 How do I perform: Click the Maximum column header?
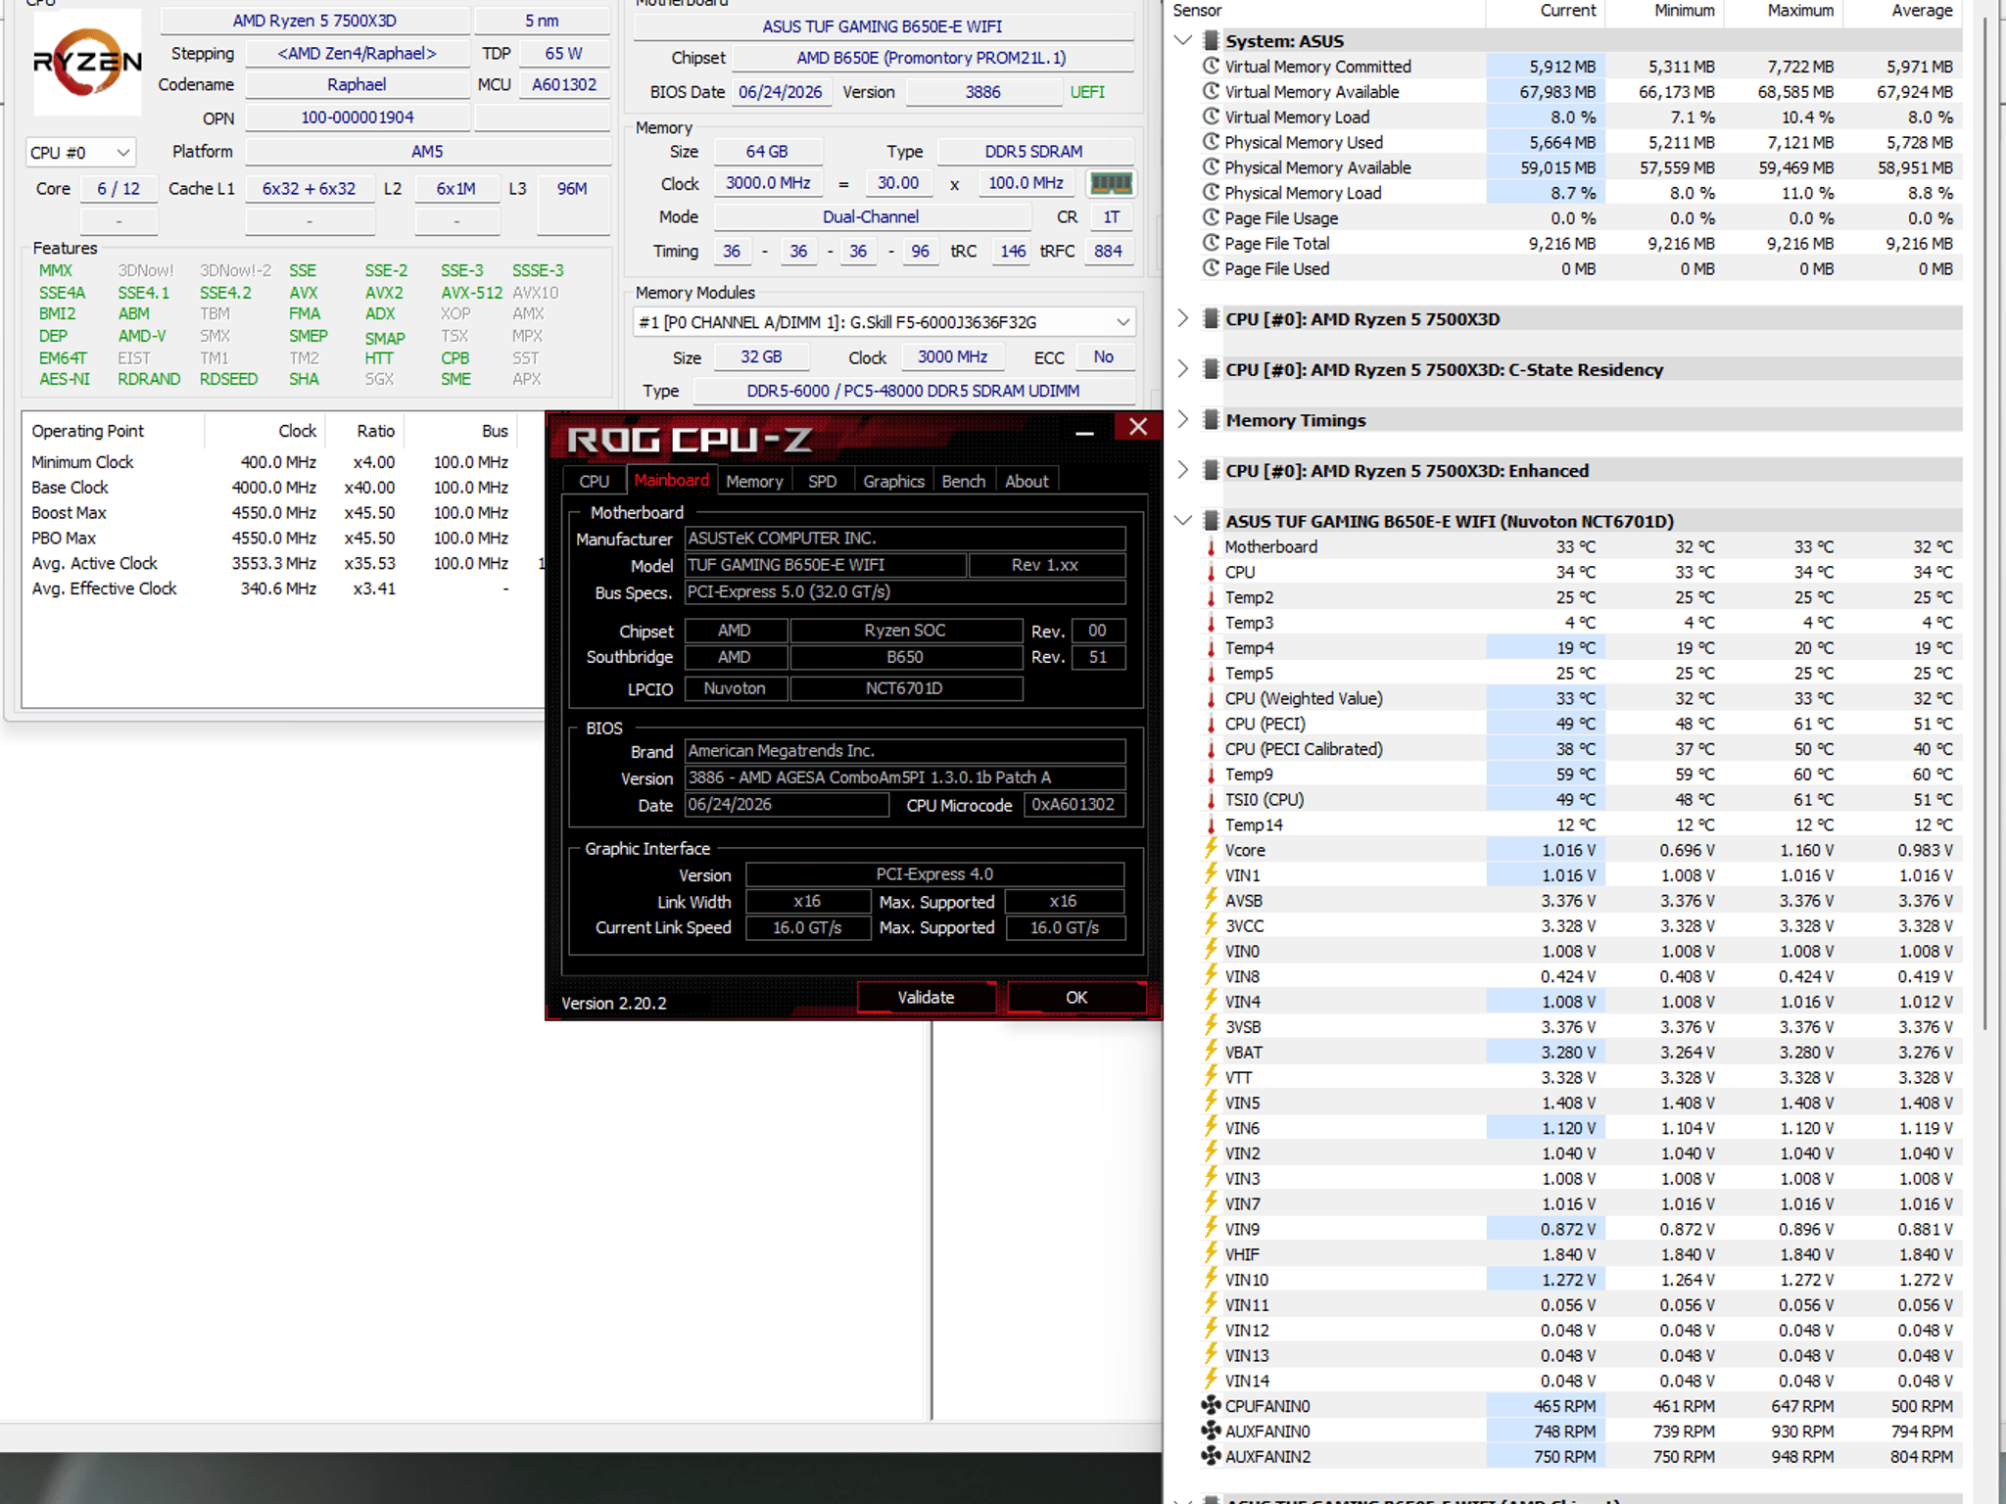pos(1784,11)
